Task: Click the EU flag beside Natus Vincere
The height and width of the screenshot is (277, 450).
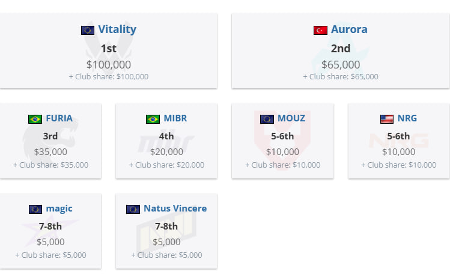Action: point(133,209)
